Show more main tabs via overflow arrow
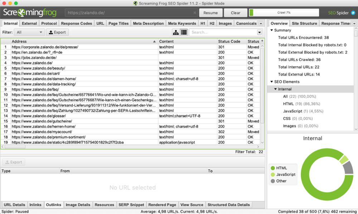Viewport: 358px width, 214px height. pos(261,24)
